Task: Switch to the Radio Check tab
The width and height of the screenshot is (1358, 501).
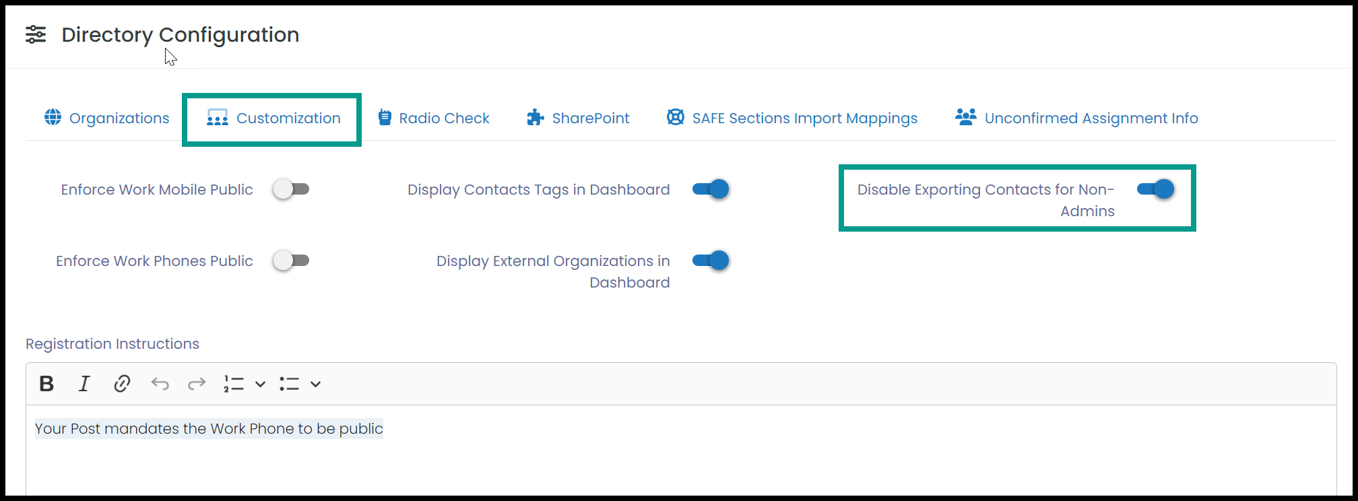Action: coord(434,118)
